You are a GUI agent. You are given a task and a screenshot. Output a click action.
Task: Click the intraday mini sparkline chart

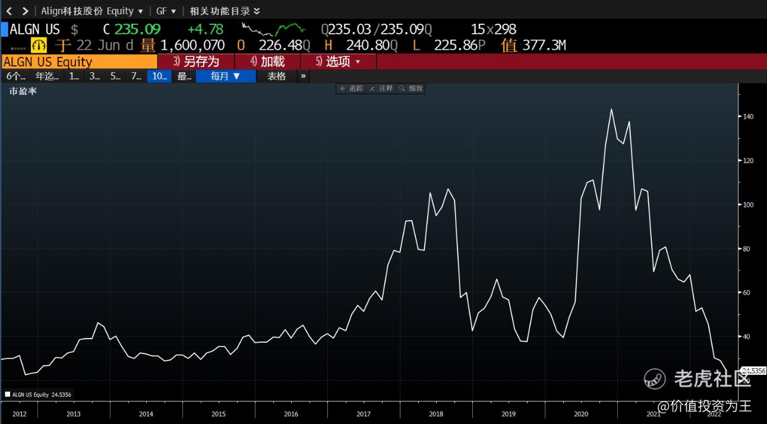(273, 29)
